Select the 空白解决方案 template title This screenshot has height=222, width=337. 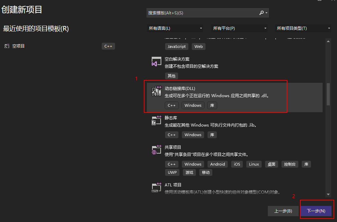pyautogui.click(x=177, y=59)
